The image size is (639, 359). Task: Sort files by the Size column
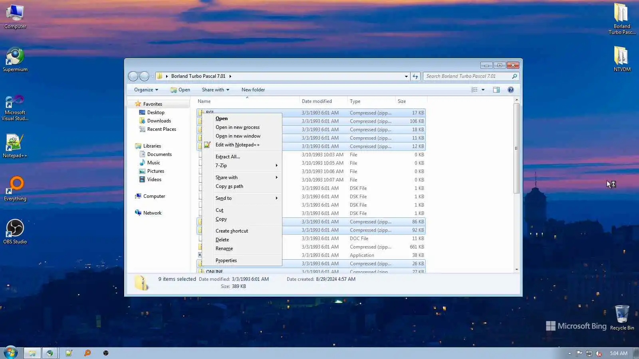point(411,101)
